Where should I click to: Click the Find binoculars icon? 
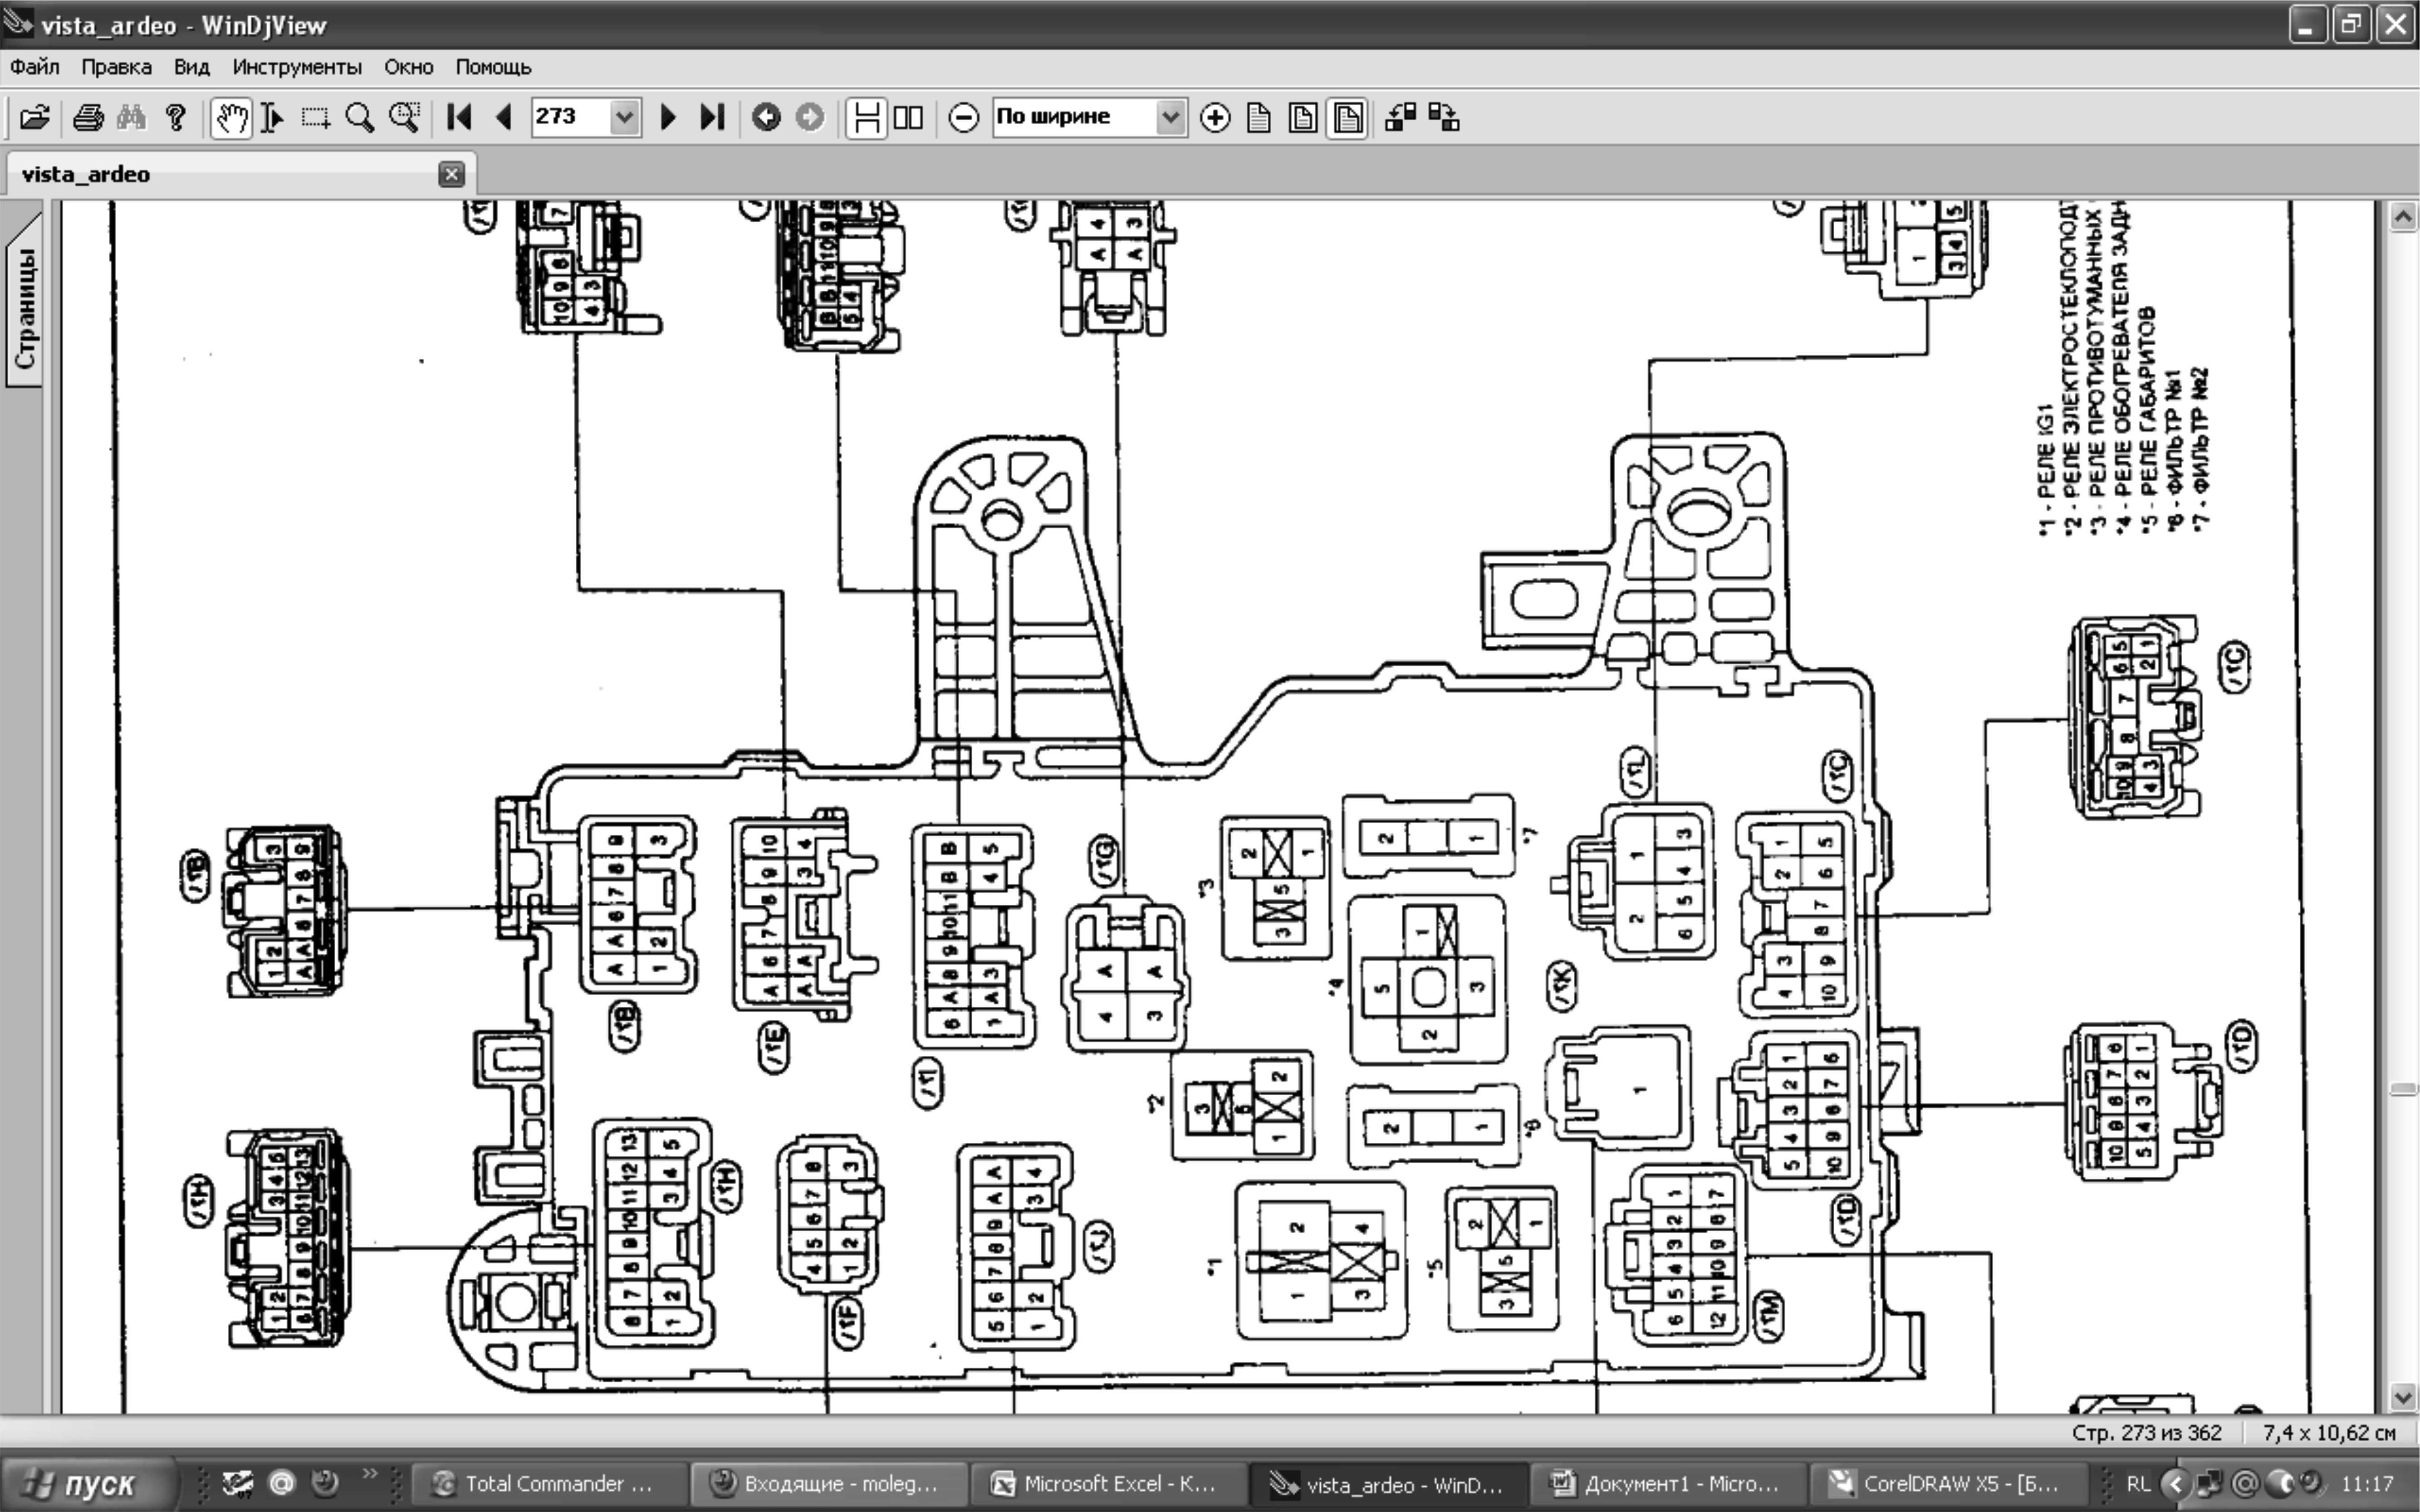(131, 118)
